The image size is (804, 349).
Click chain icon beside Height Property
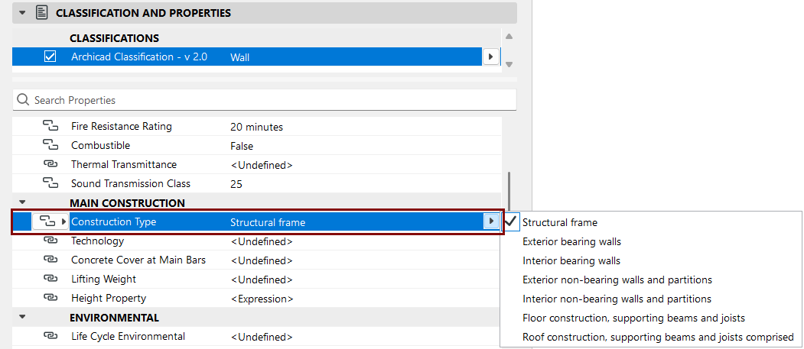click(50, 298)
